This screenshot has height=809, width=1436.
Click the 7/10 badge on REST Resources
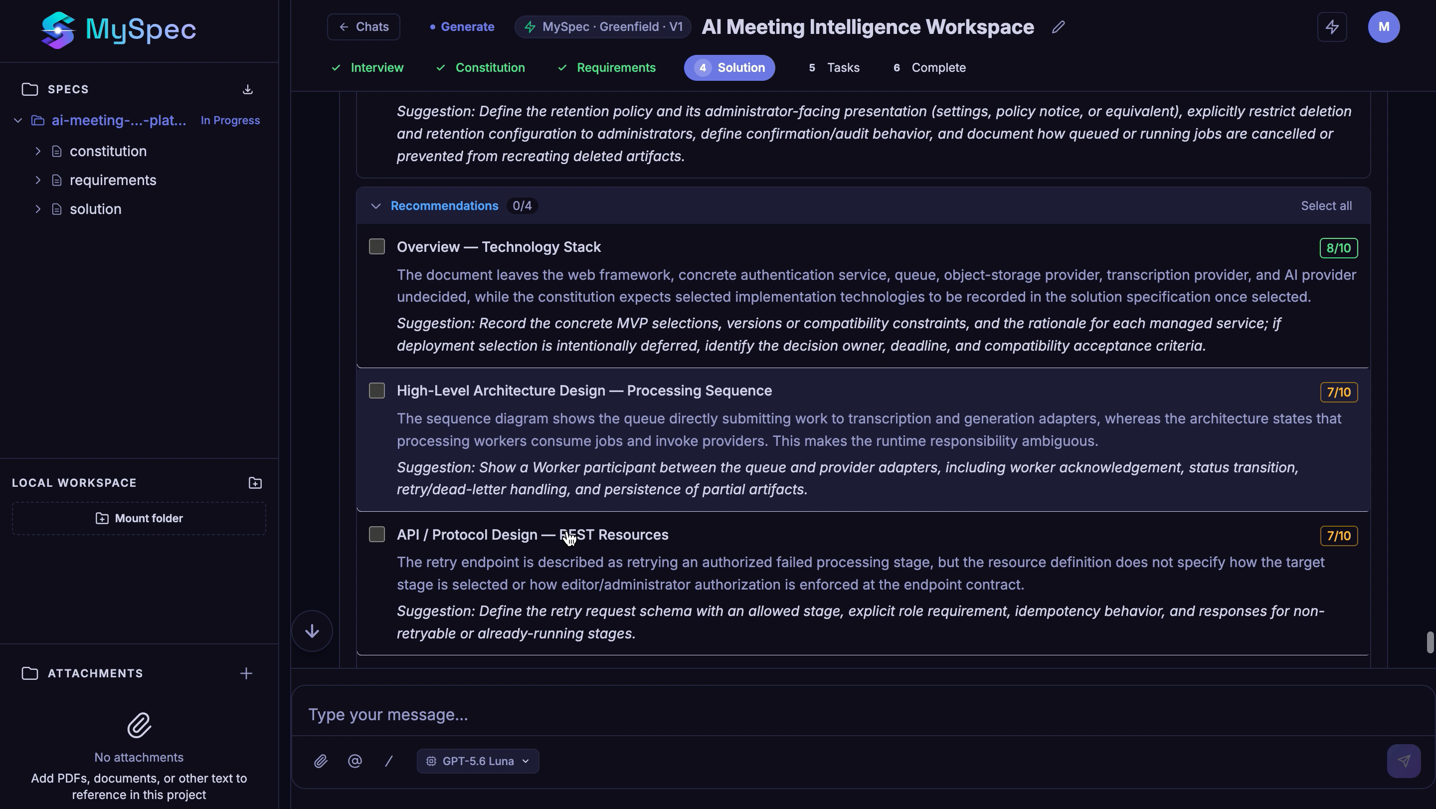coord(1338,536)
